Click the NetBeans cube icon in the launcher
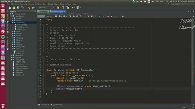The image size is (195, 109). 3,21
